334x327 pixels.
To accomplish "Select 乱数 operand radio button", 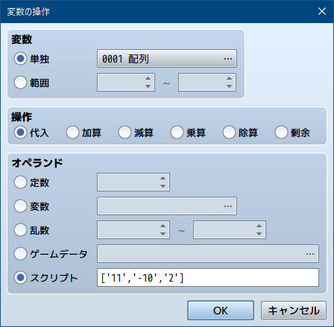I will coord(20,230).
